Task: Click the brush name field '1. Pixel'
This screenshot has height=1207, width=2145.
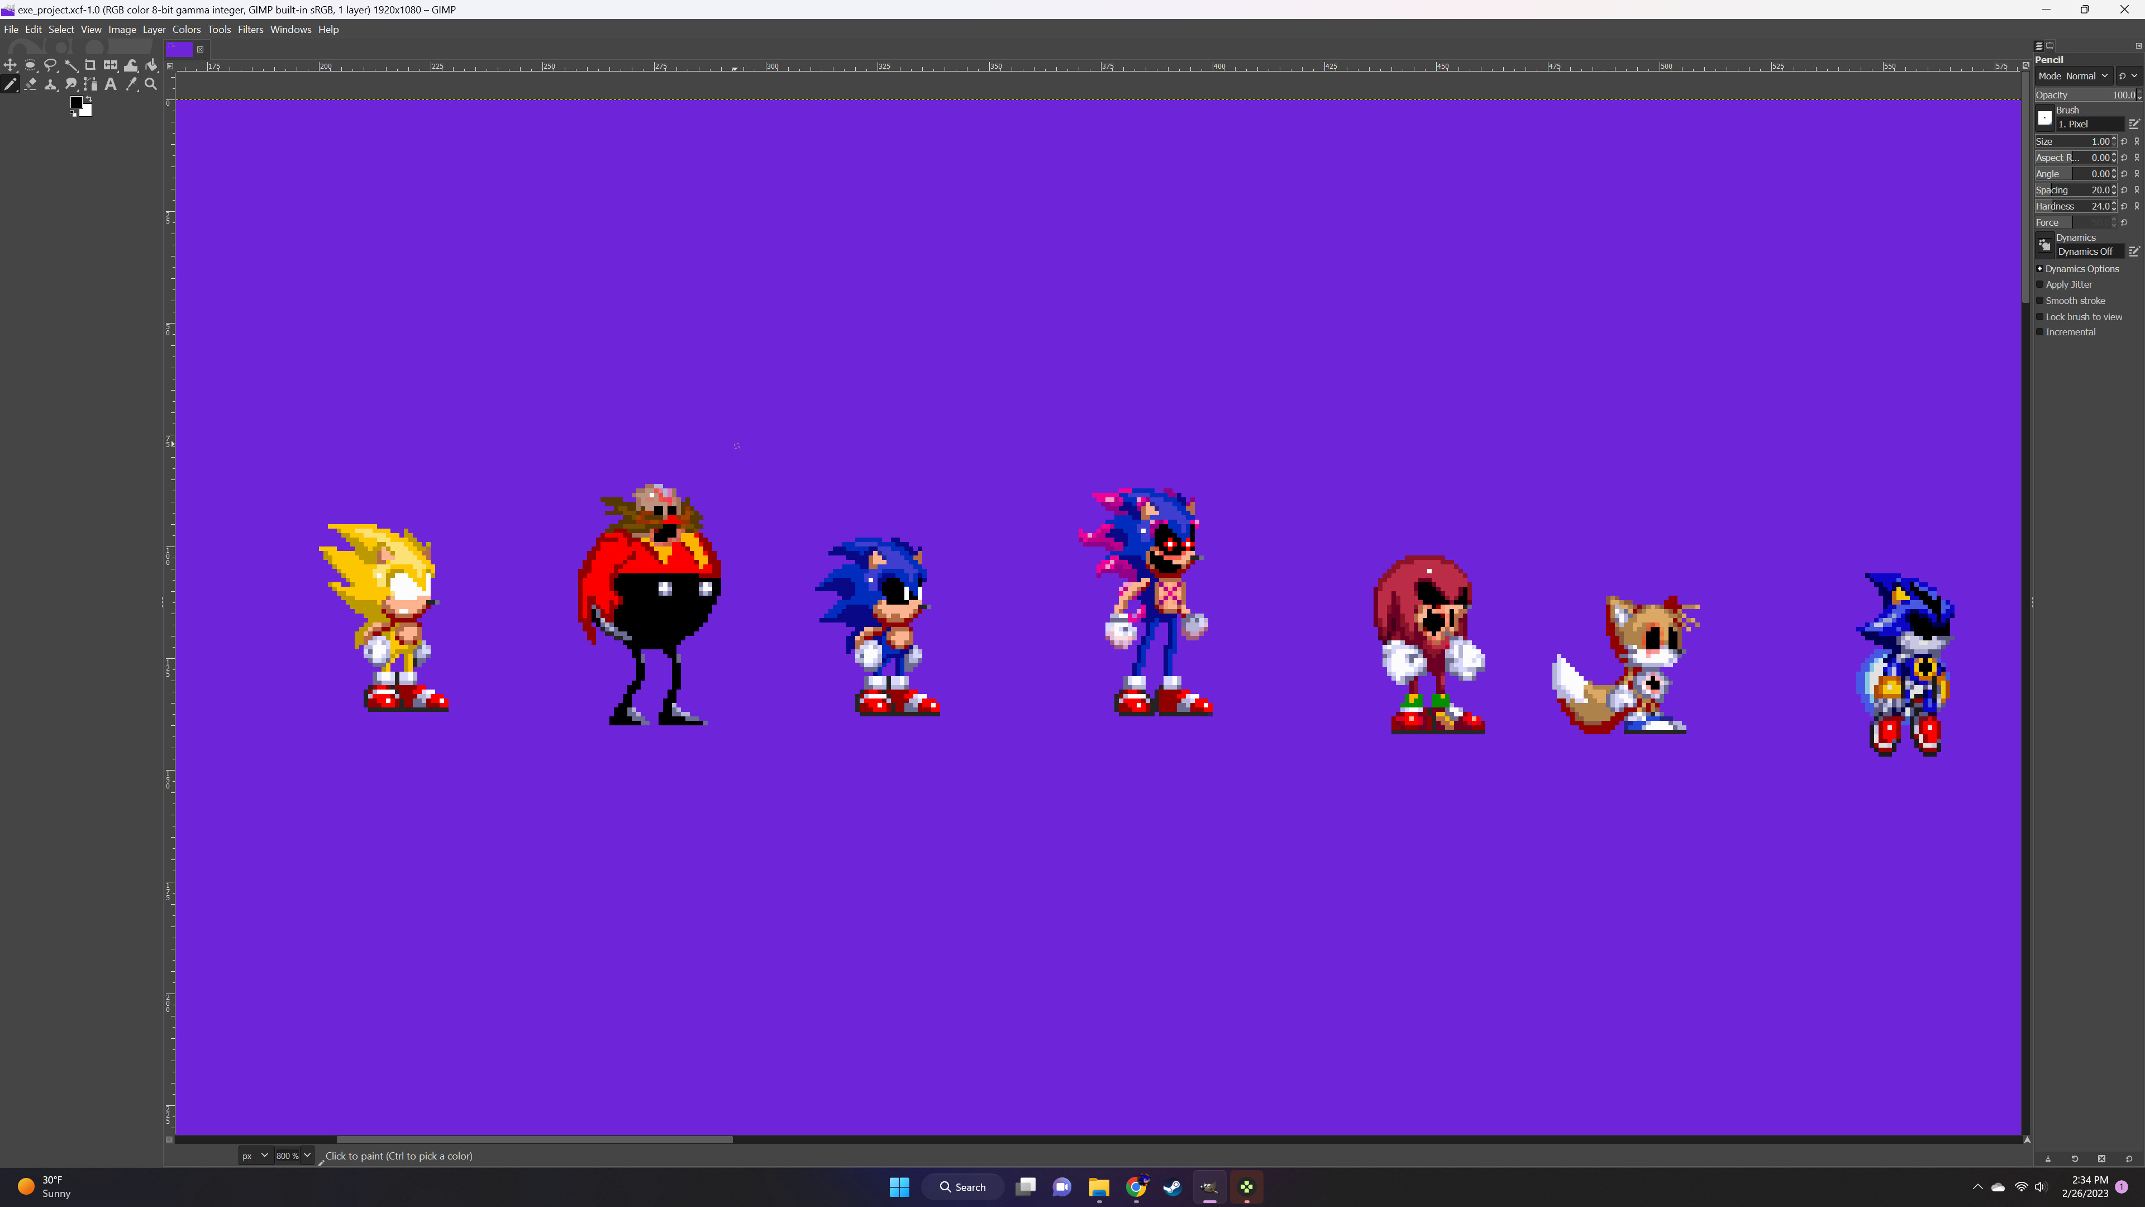Action: point(2090,124)
